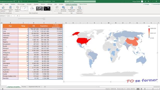The image size is (160, 90).
Task: Expand the chart styles gallery
Action: [x=51, y=10]
